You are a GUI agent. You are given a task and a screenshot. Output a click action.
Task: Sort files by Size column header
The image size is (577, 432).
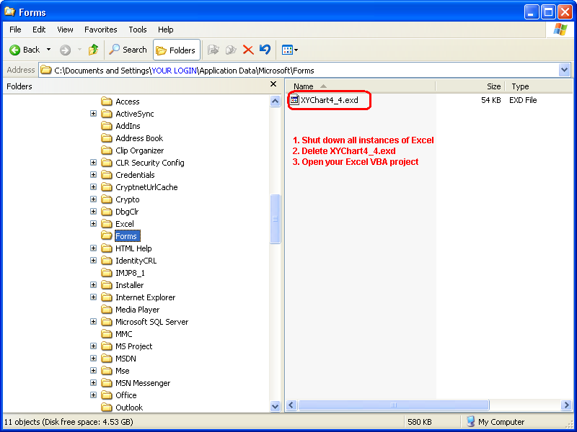493,86
